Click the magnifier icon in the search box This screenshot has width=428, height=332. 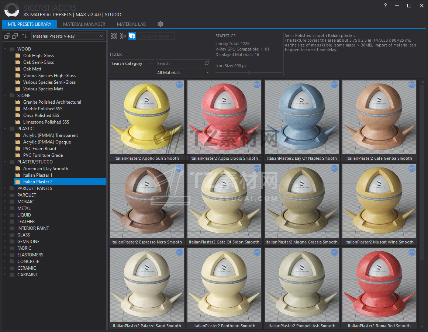click(x=207, y=63)
